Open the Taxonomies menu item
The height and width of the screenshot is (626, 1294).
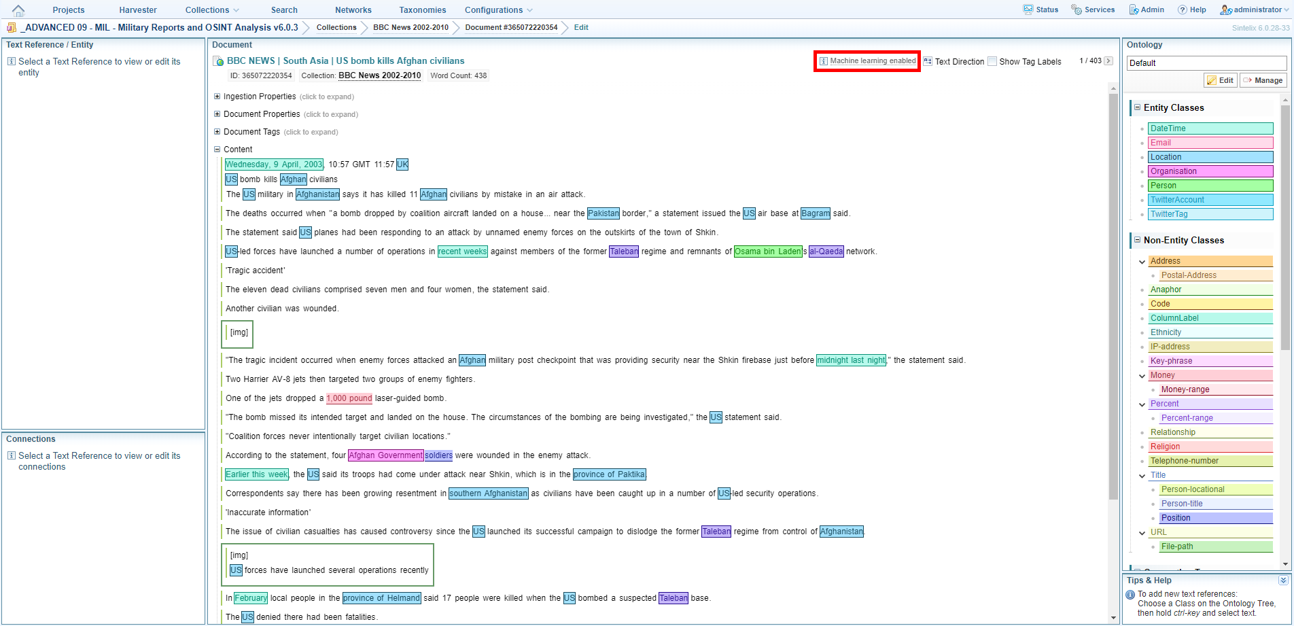[422, 10]
